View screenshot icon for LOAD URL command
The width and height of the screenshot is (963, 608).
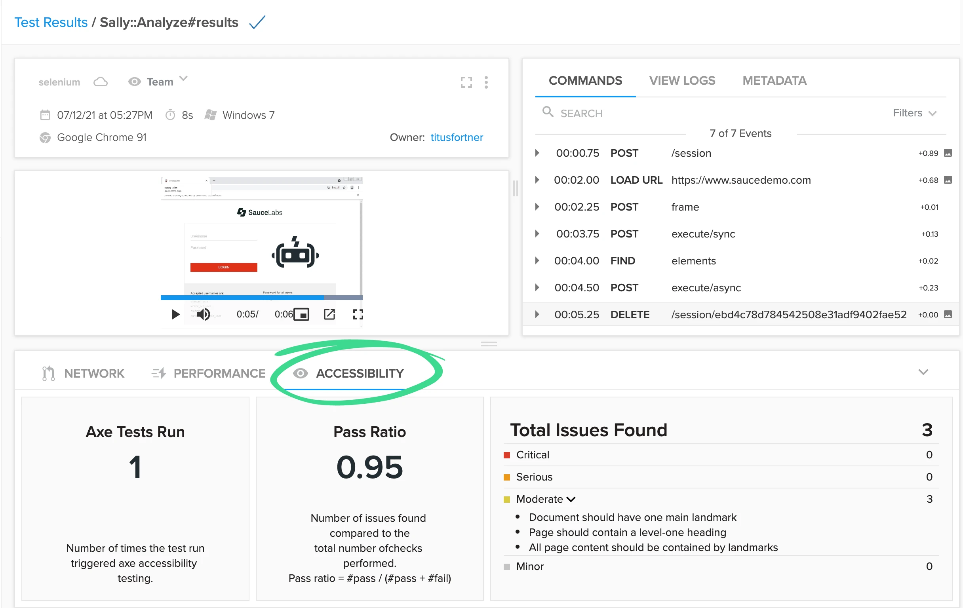(x=948, y=180)
